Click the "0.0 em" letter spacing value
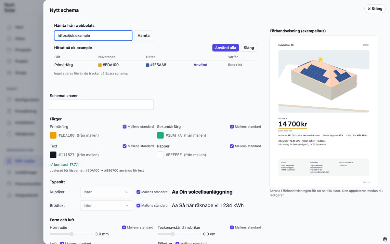Screen dimensions: 390x244 pos(209,234)
